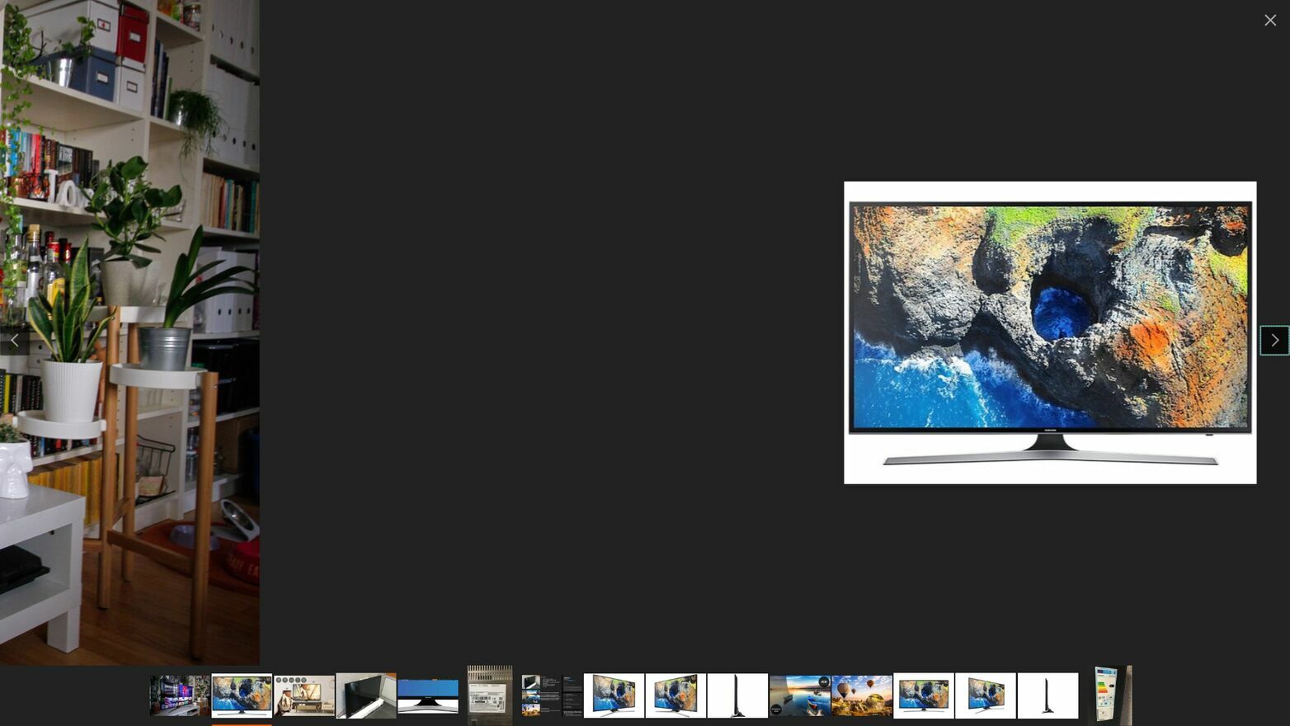Click the large Samsung TV product image
Screen dimensions: 1290x726
[x=1049, y=332]
